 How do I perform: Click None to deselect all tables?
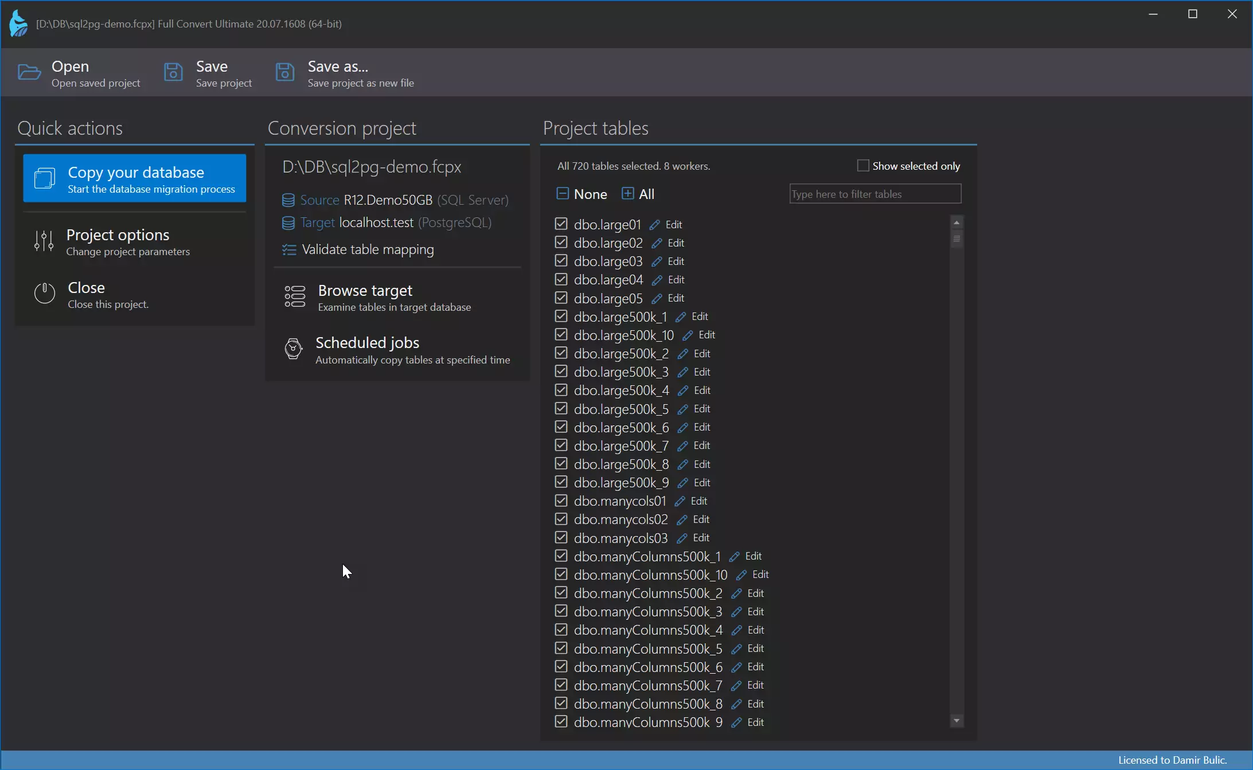tap(581, 194)
